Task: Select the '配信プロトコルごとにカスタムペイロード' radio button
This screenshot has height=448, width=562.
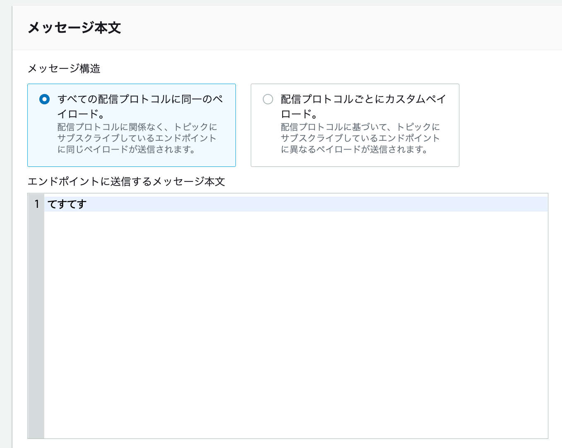Action: click(268, 99)
